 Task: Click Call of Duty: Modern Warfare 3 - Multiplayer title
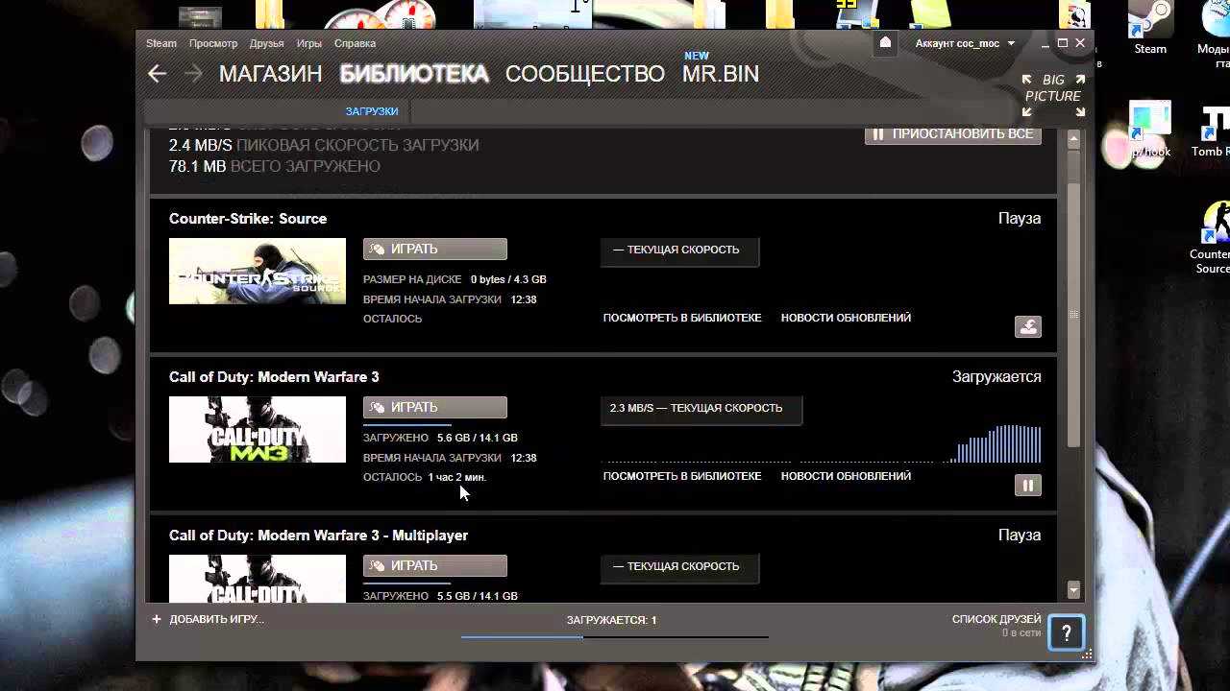point(318,536)
